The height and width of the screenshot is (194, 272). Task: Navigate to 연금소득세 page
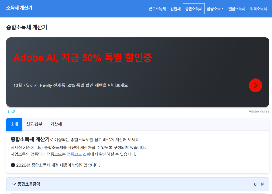[237, 9]
